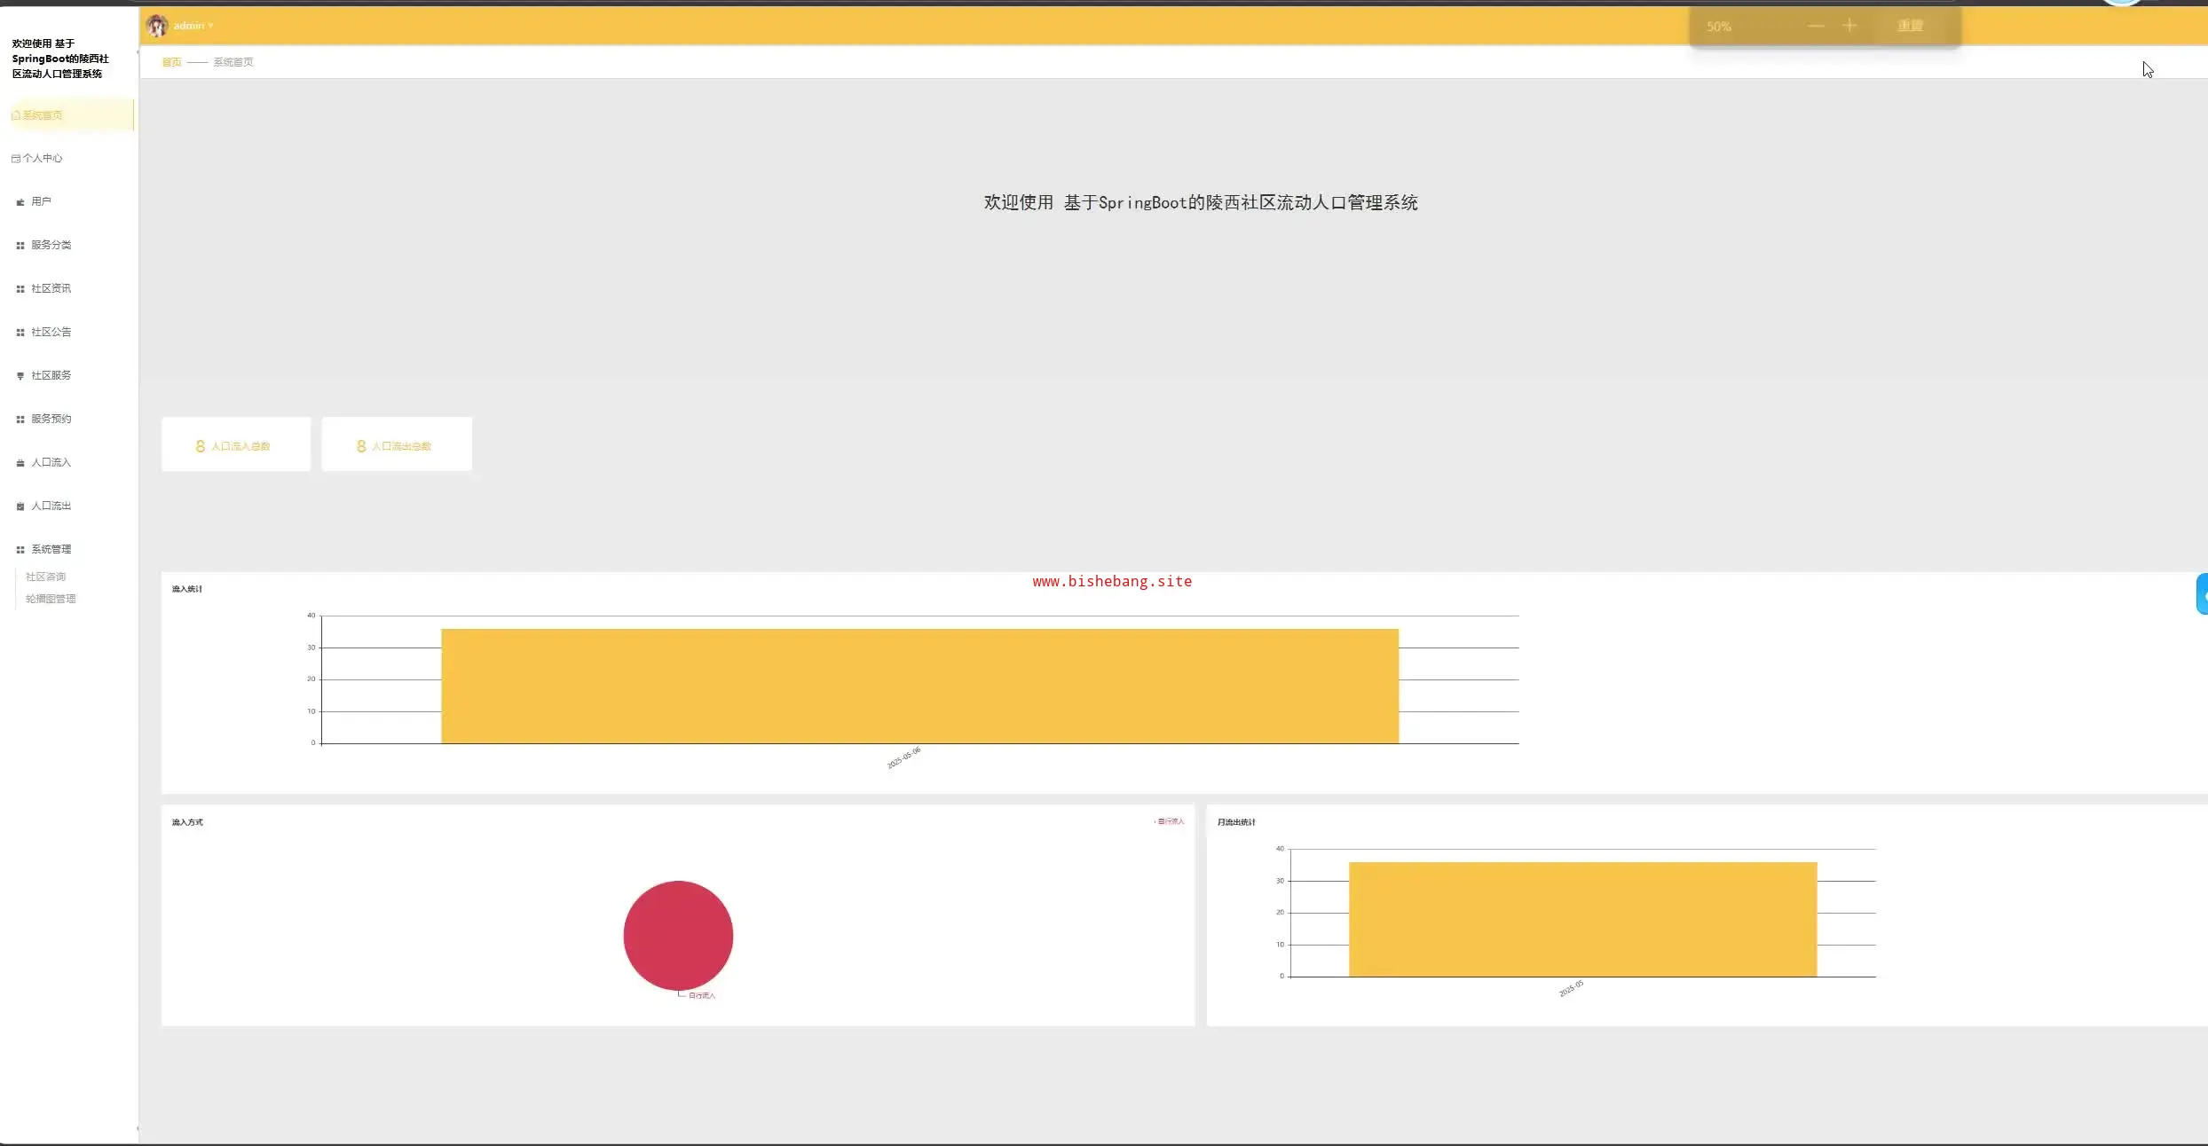Toggle the 自行流入 pie chart legend
This screenshot has width=2208, height=1146.
pyautogui.click(x=1170, y=821)
